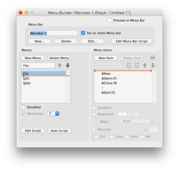Viewport: 179px width, 171px height.
Task: Click the Auto Script button
Action: [59, 131]
